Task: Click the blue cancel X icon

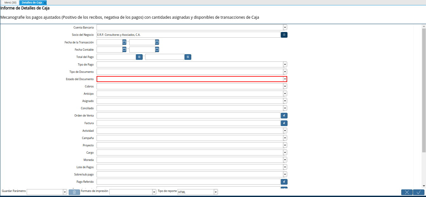Action: point(407,192)
